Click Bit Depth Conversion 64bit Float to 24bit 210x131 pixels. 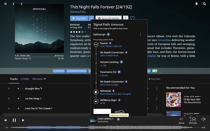(x=114, y=83)
